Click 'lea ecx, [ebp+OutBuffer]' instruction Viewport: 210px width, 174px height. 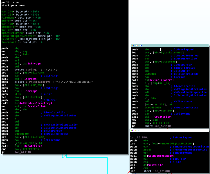tap(154, 62)
